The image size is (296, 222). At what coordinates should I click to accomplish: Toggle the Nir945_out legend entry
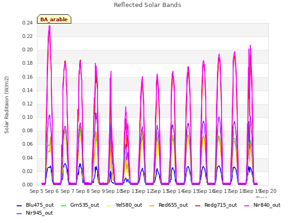(x=35, y=213)
